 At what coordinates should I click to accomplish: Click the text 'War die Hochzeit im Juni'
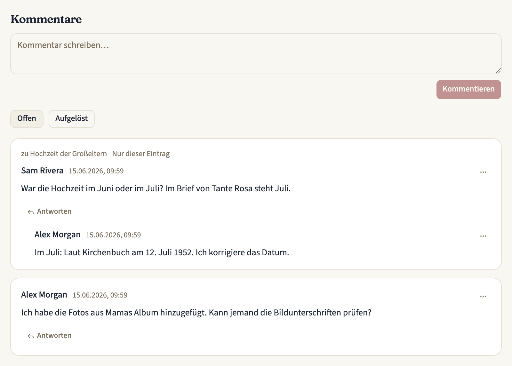point(67,188)
